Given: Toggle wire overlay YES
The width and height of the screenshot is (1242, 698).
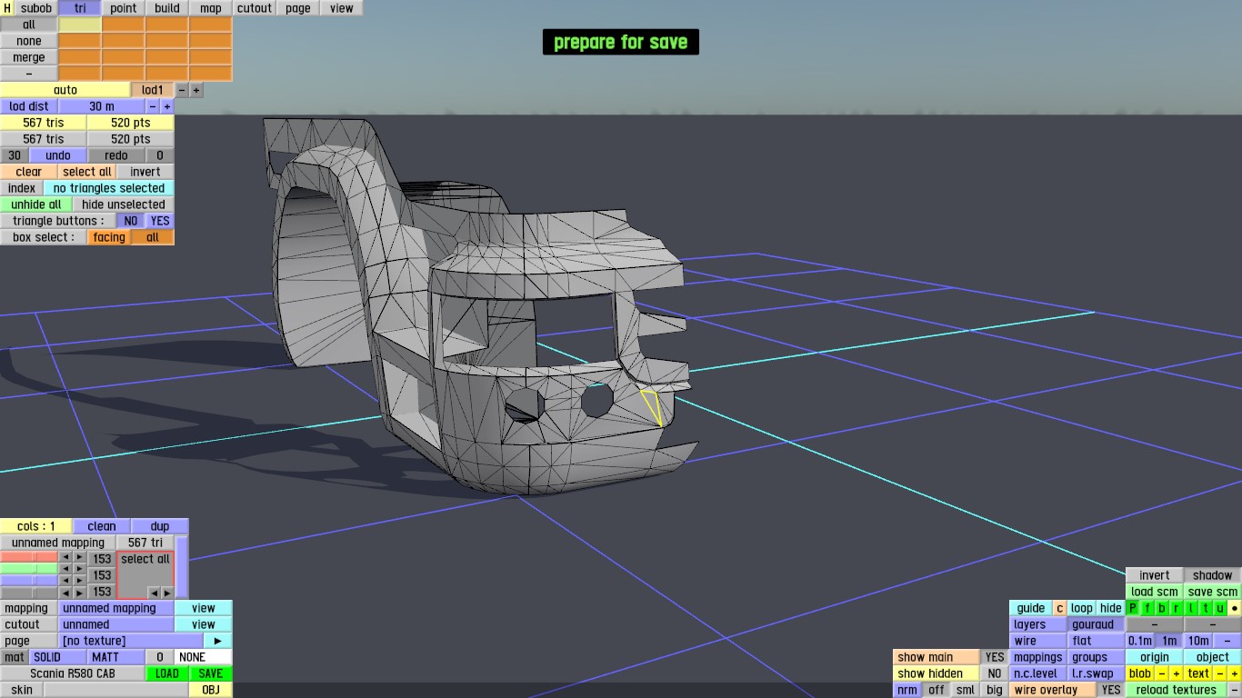Looking at the screenshot, I should point(1111,690).
